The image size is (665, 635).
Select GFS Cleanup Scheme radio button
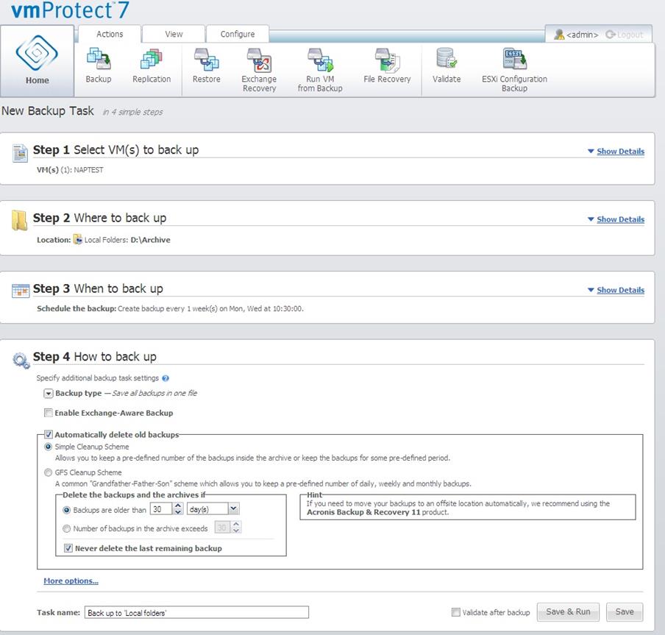[x=49, y=472]
